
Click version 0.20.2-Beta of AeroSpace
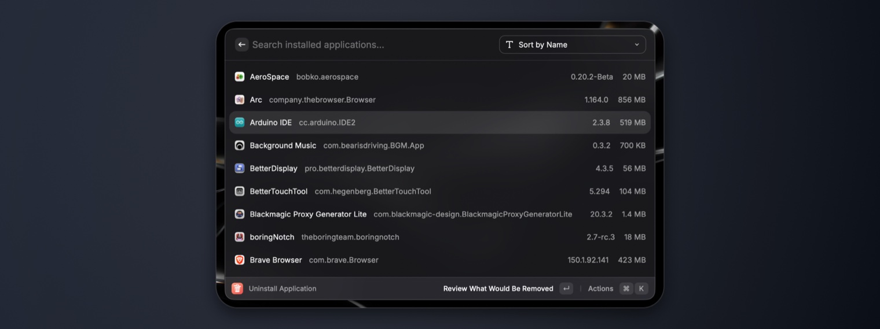click(x=592, y=77)
